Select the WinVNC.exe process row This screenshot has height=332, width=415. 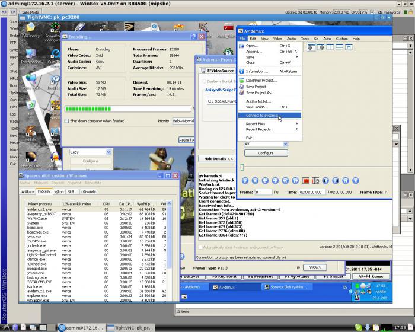pyautogui.click(x=96, y=219)
